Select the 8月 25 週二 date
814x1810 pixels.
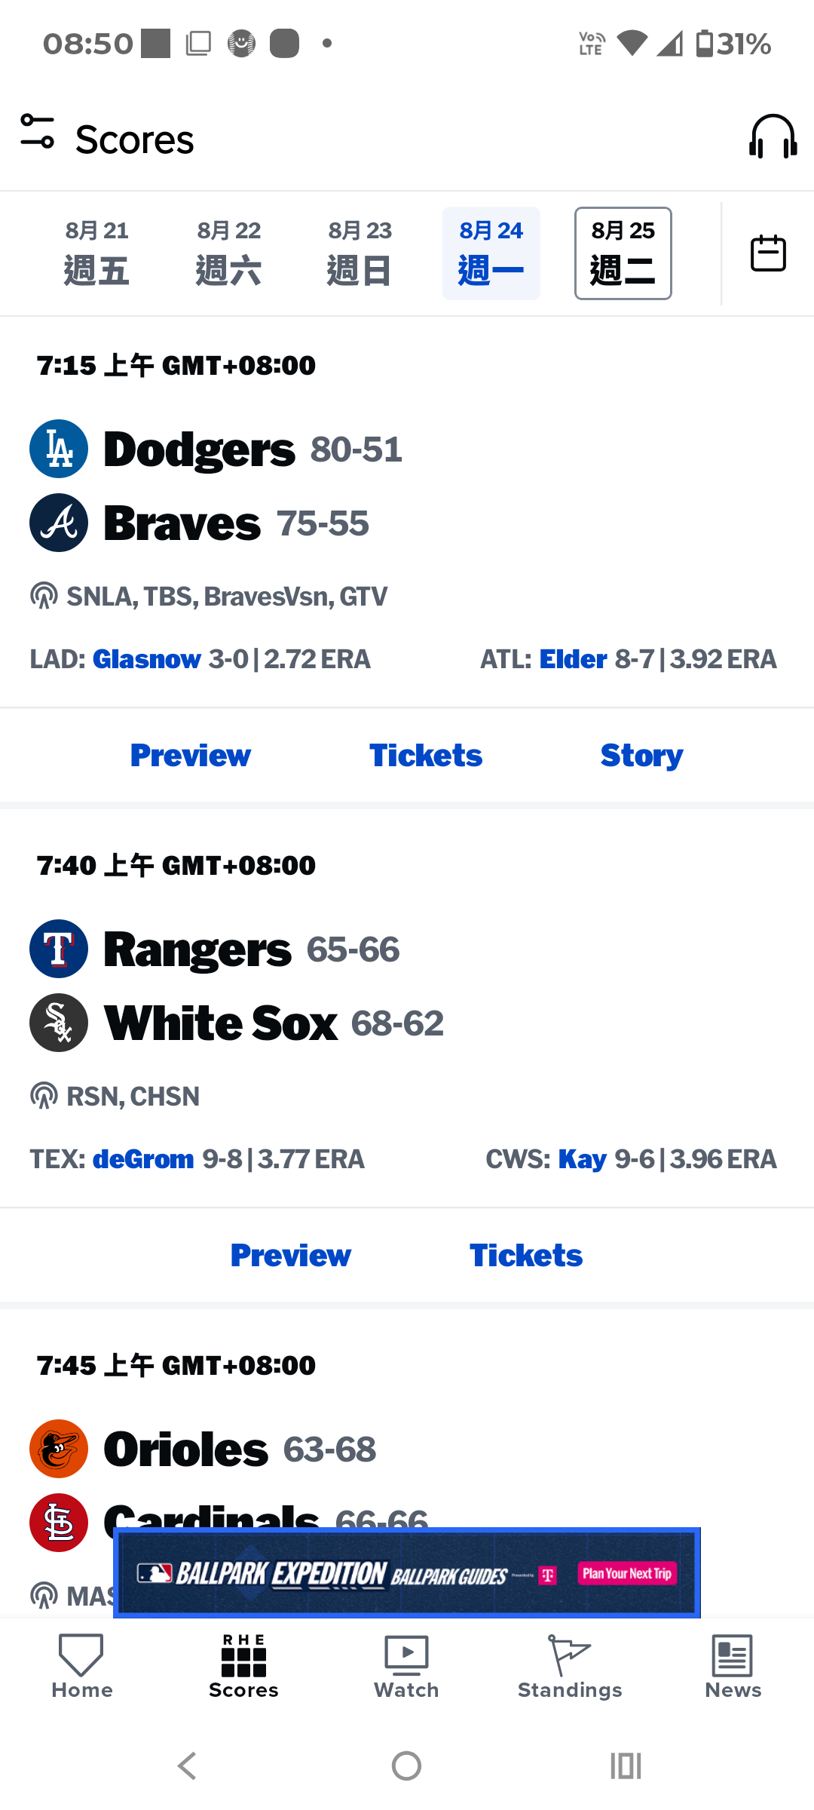coord(623,253)
